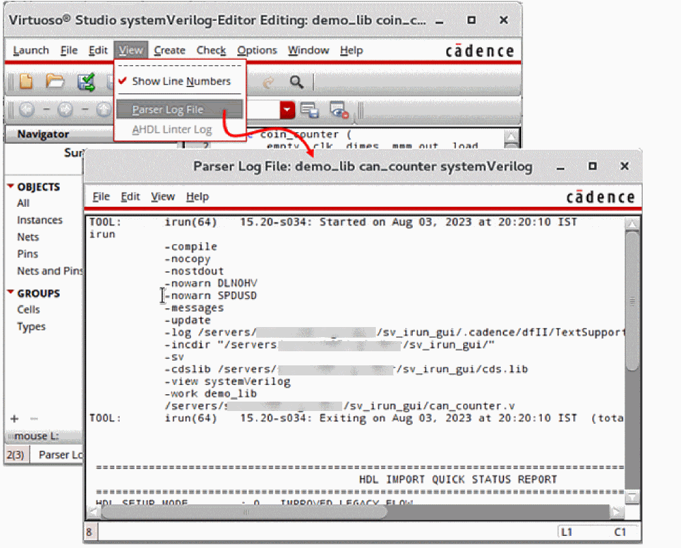Open Edit menu in Parser Log window
The height and width of the screenshot is (548, 681).
[x=130, y=197]
